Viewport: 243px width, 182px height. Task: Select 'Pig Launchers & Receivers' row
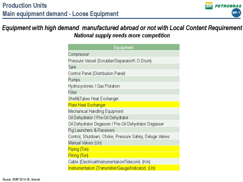click(124, 130)
